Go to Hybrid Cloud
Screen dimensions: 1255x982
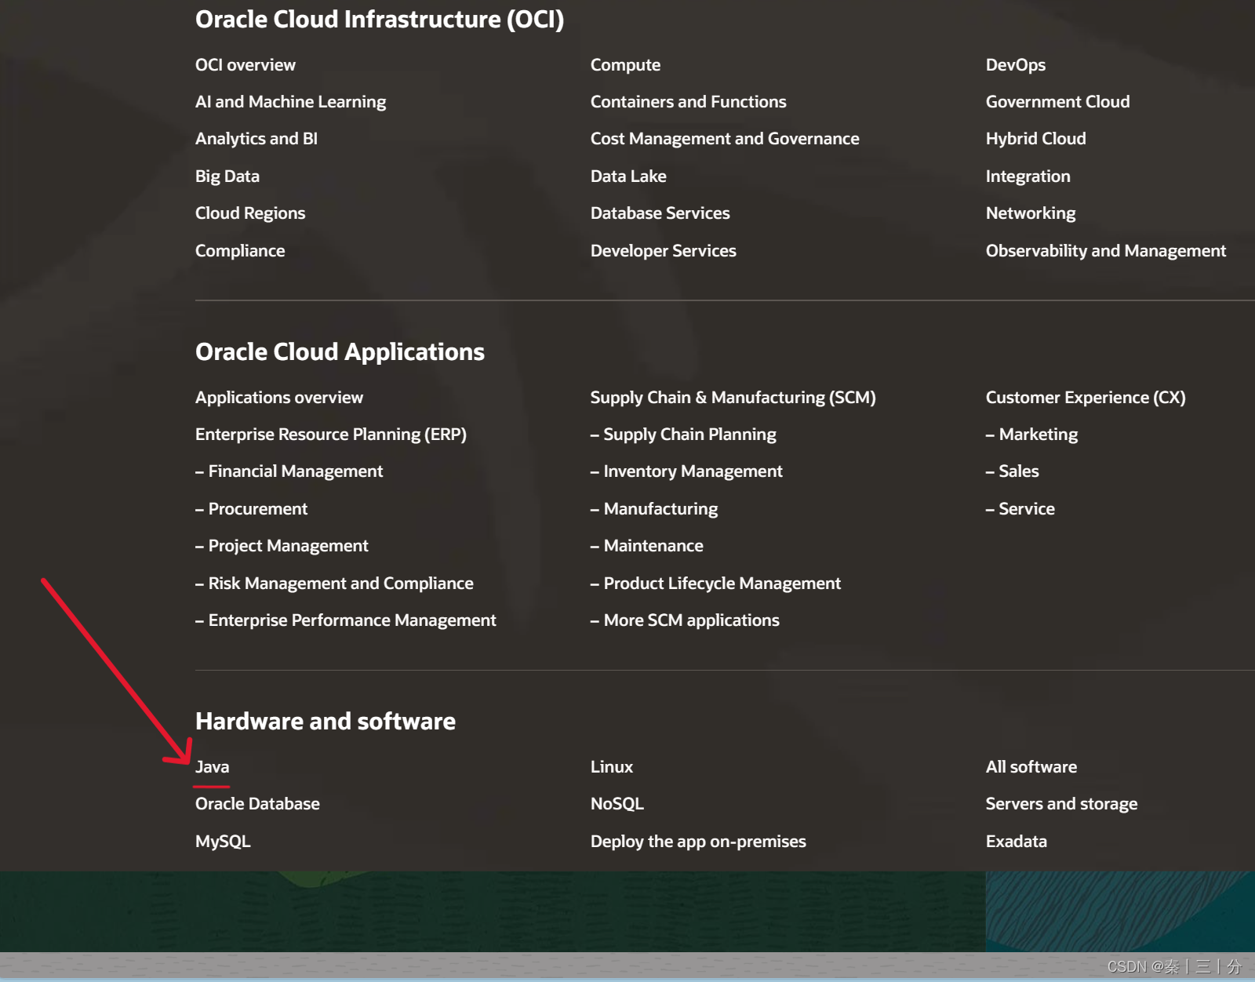click(1035, 139)
